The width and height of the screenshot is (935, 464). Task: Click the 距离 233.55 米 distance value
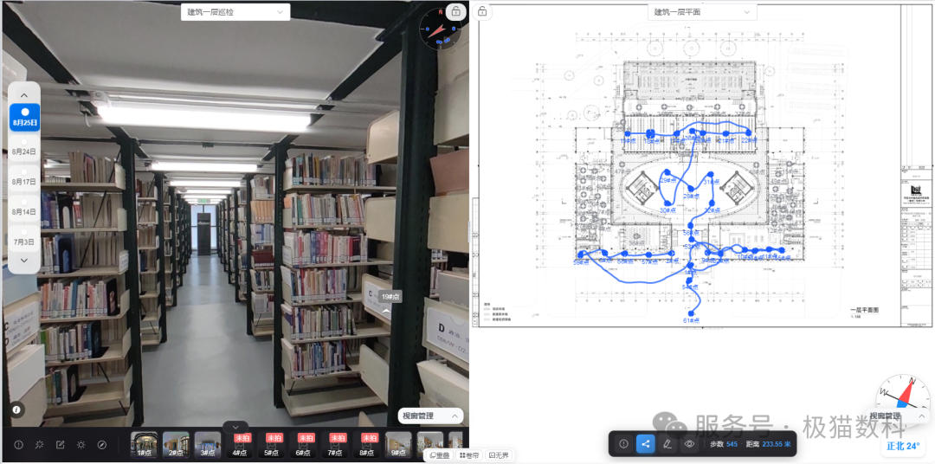pos(768,444)
